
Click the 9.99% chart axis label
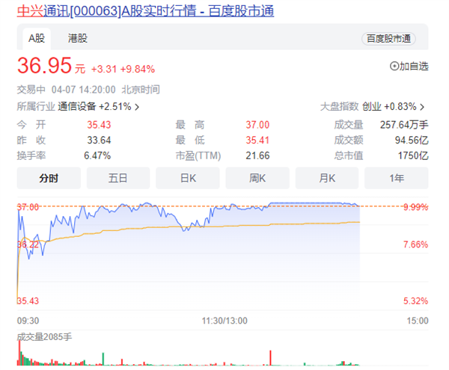tap(415, 207)
